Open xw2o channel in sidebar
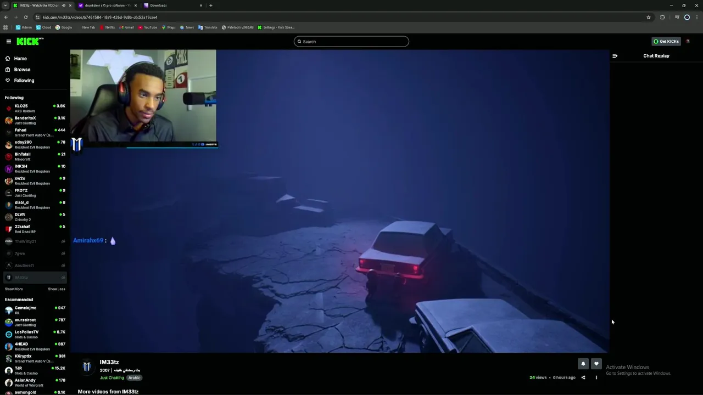This screenshot has height=395, width=703. pyautogui.click(x=35, y=180)
